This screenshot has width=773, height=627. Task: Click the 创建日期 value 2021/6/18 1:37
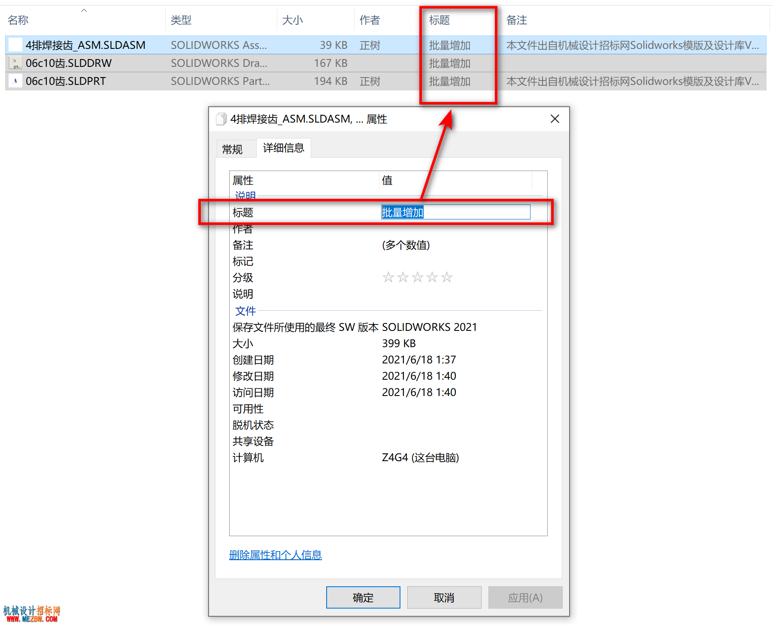[x=419, y=360]
